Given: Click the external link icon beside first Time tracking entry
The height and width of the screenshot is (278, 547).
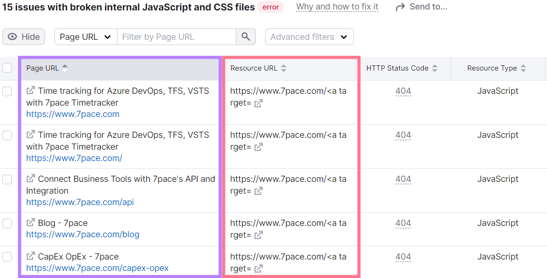Looking at the screenshot, I should coord(30,90).
